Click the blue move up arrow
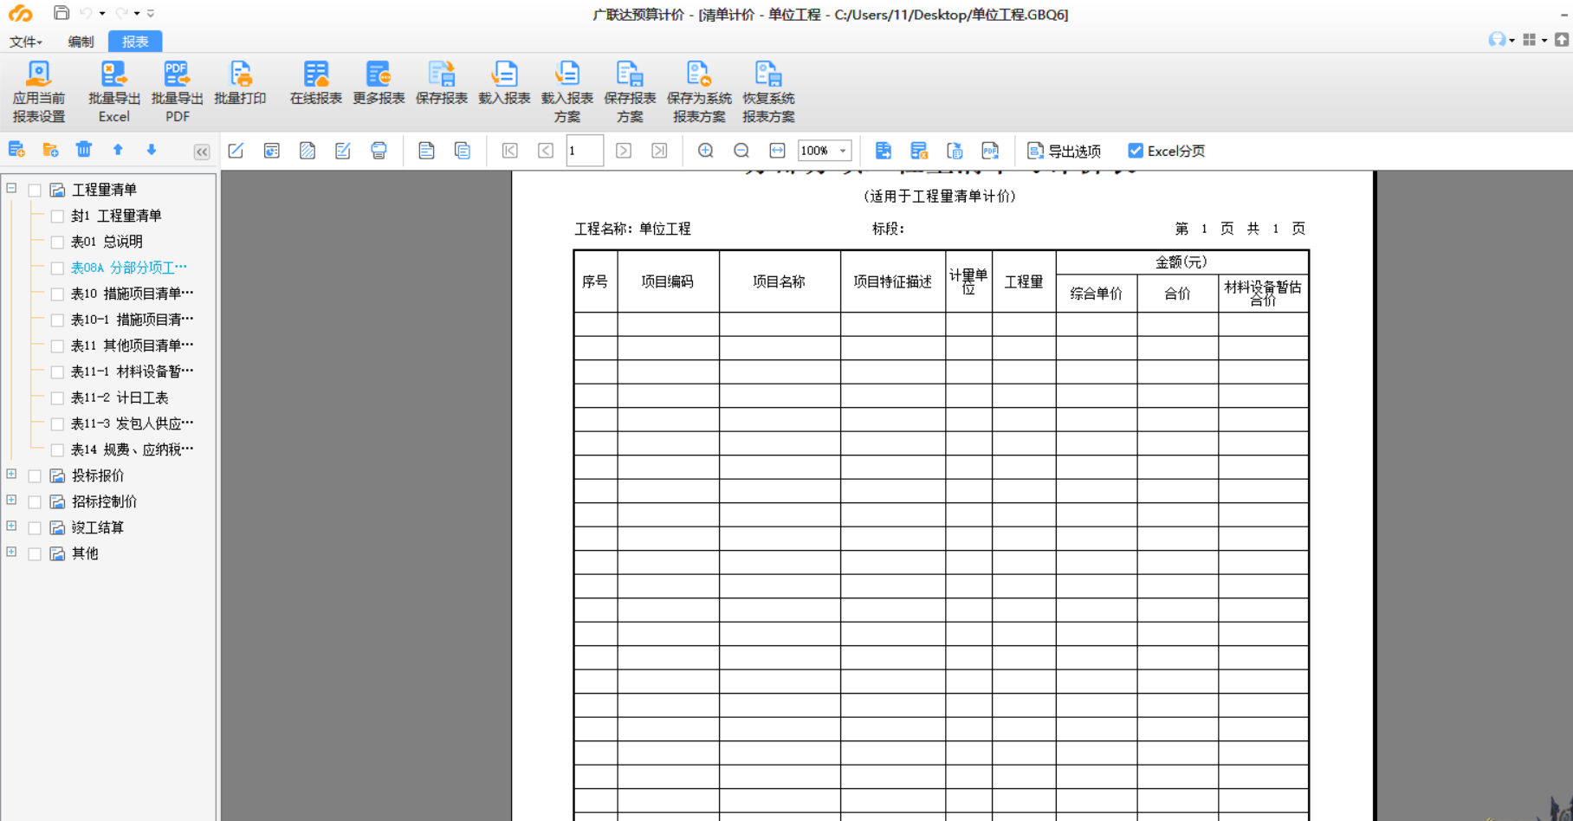The width and height of the screenshot is (1573, 821). (x=118, y=150)
